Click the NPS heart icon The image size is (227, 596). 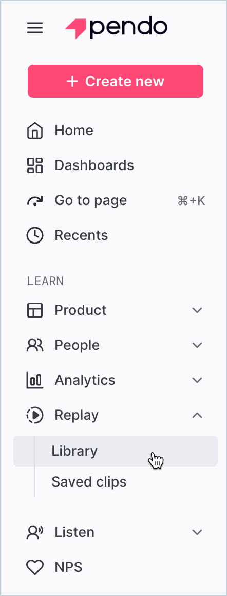tap(35, 568)
